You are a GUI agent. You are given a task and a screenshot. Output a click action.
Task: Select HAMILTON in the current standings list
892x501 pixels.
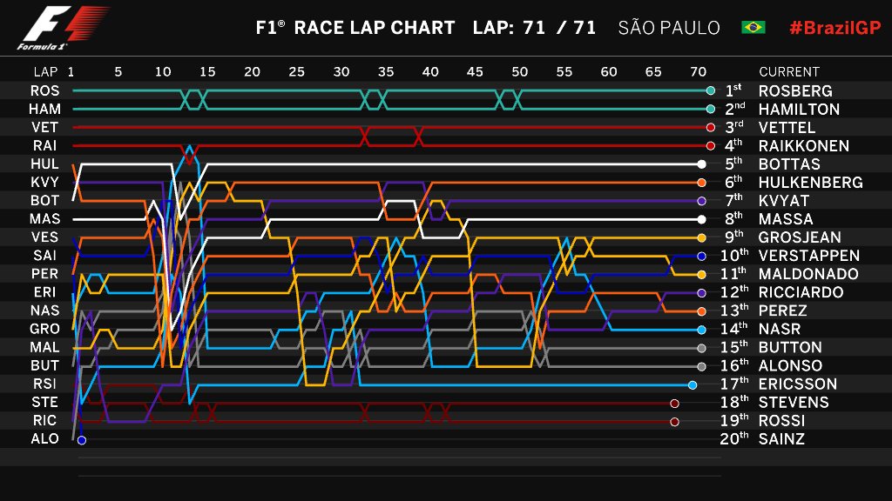tap(799, 110)
